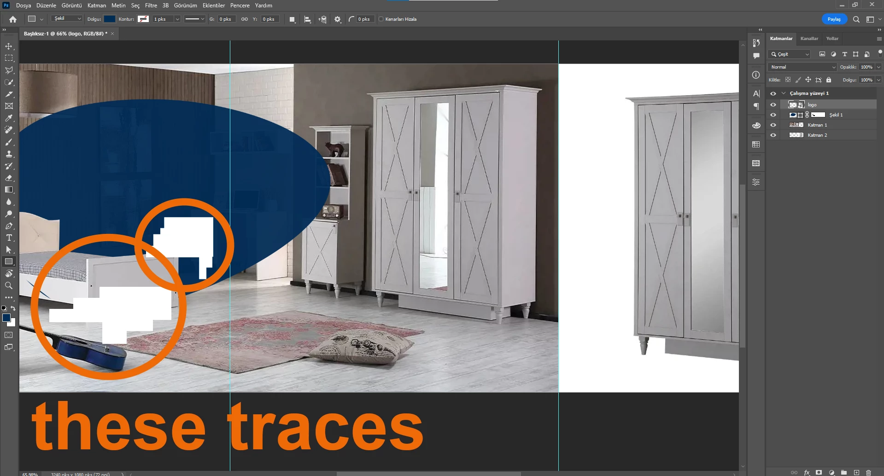The width and height of the screenshot is (884, 476).
Task: Open shape settings gear icon
Action: pyautogui.click(x=338, y=19)
